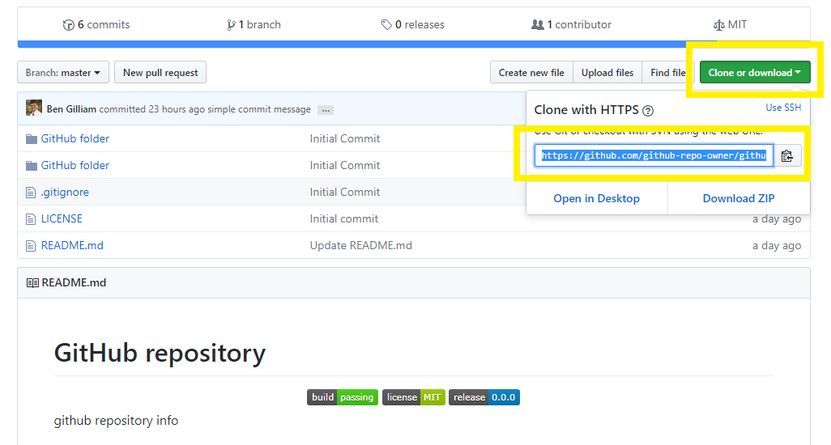Click the 'committed 23 hours ago' timestamp
This screenshot has height=445, width=831.
point(152,109)
